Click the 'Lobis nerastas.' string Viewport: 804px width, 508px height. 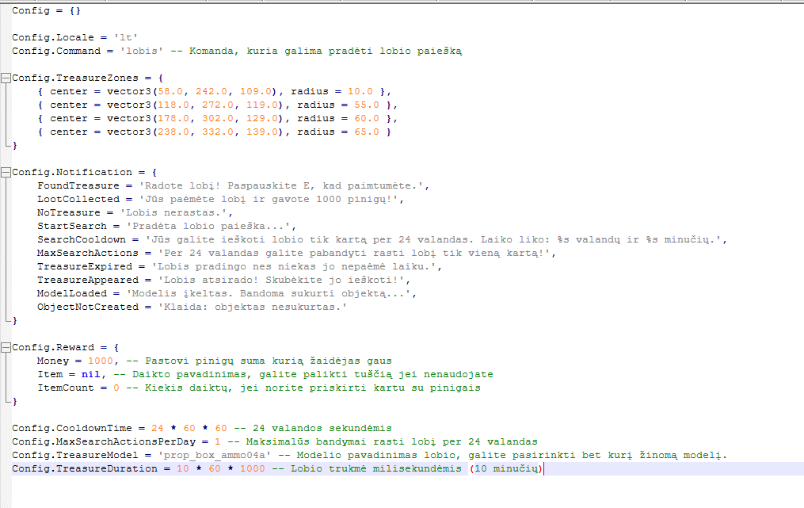coord(173,212)
